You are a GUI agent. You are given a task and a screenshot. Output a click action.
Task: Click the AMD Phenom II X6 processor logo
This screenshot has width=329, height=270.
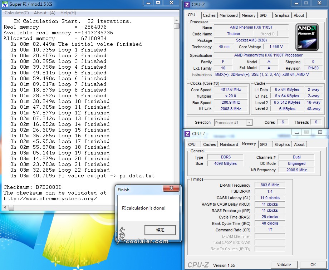coord(307,37)
